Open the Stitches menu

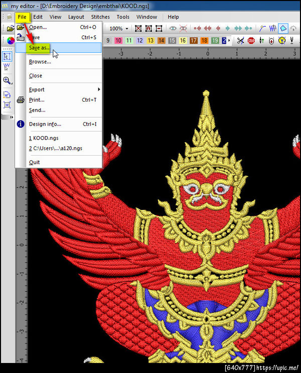[x=100, y=17]
